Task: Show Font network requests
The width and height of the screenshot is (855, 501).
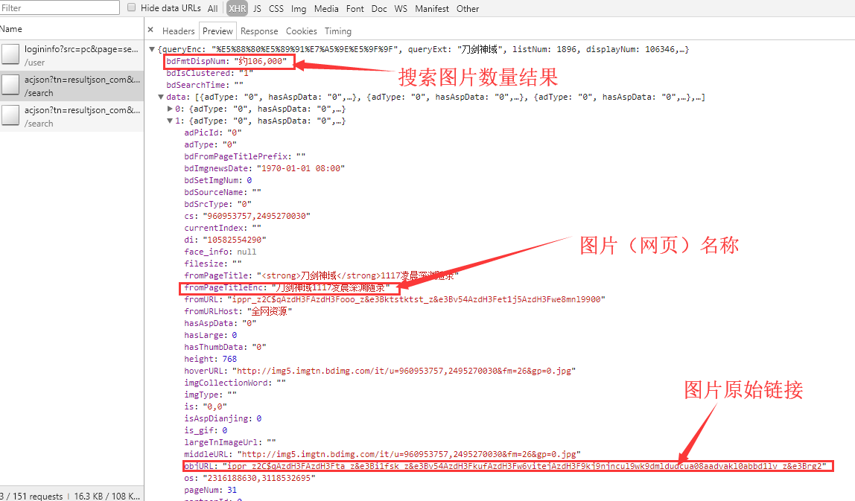Action: [355, 8]
